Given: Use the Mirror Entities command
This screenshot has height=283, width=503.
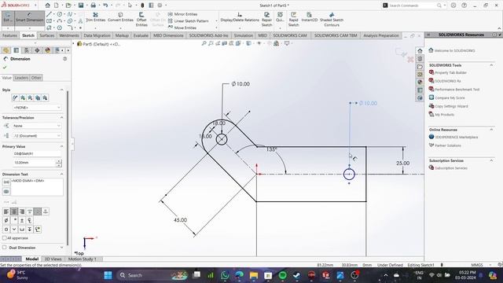Looking at the screenshot, I should tap(182, 14).
